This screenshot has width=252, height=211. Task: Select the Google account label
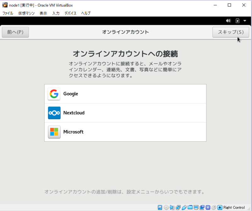tap(71, 94)
